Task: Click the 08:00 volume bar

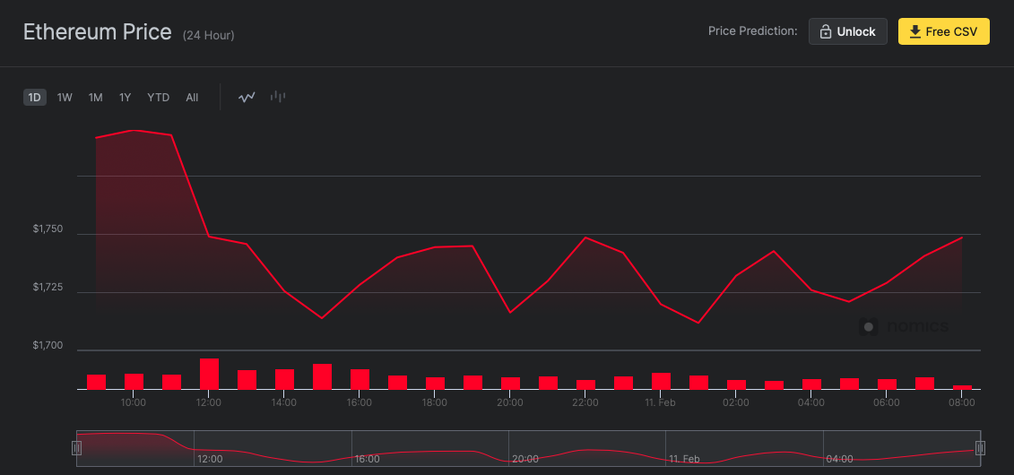Action: coord(962,387)
